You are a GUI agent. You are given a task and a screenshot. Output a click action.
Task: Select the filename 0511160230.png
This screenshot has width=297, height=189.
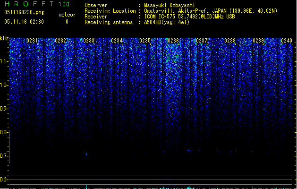[24, 12]
